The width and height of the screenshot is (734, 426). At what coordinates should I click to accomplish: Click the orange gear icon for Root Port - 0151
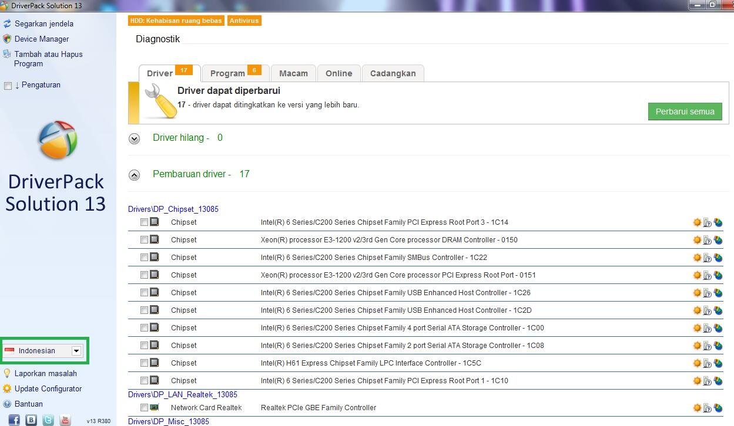(698, 275)
